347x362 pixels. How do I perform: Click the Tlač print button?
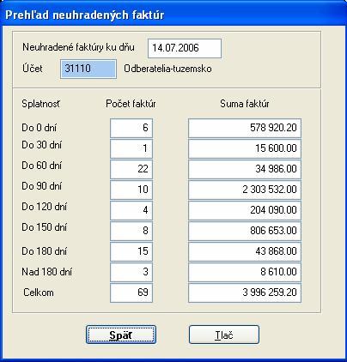[x=224, y=335]
